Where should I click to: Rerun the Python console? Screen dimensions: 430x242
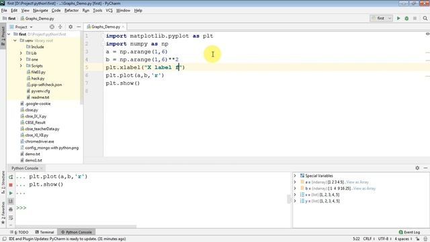point(11,177)
